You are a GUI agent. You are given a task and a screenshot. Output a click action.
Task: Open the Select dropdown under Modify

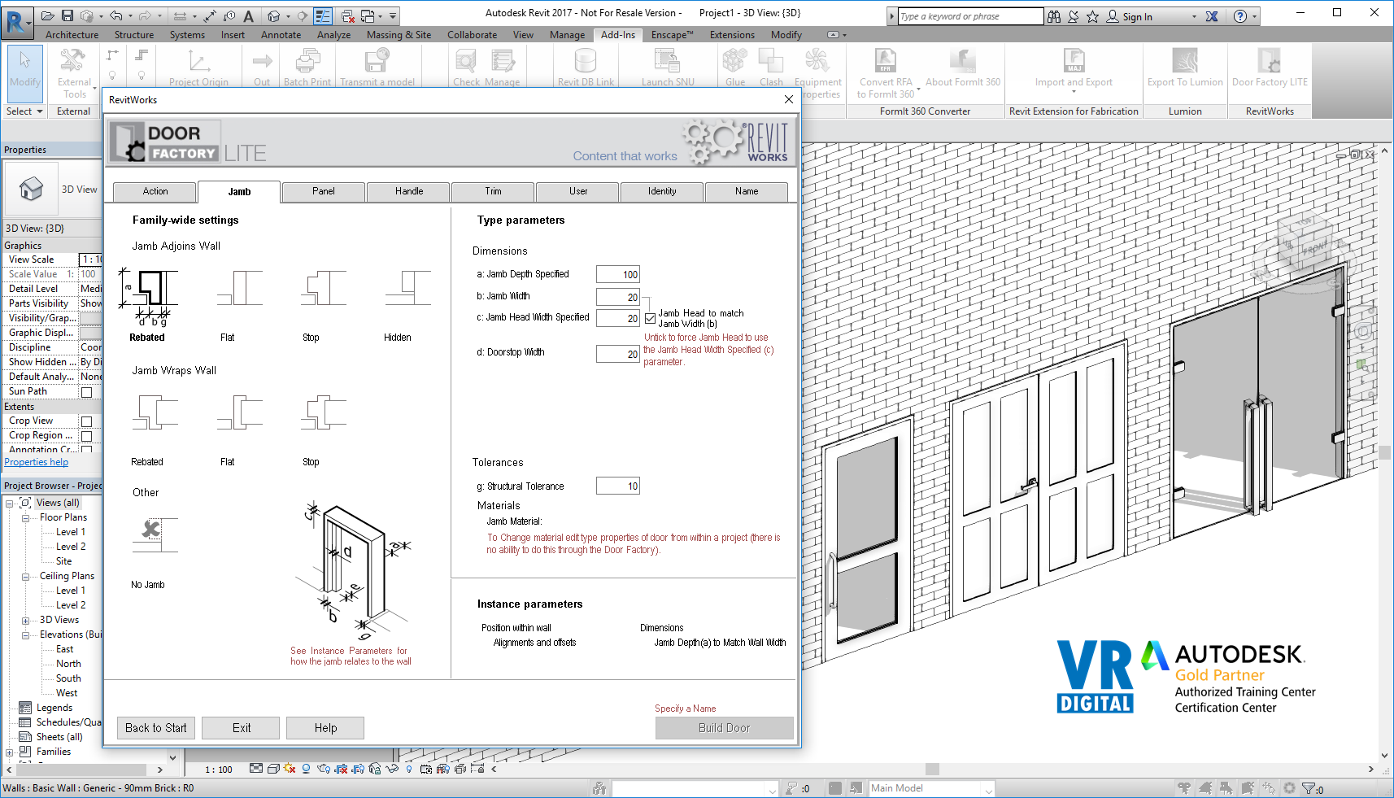coord(24,111)
